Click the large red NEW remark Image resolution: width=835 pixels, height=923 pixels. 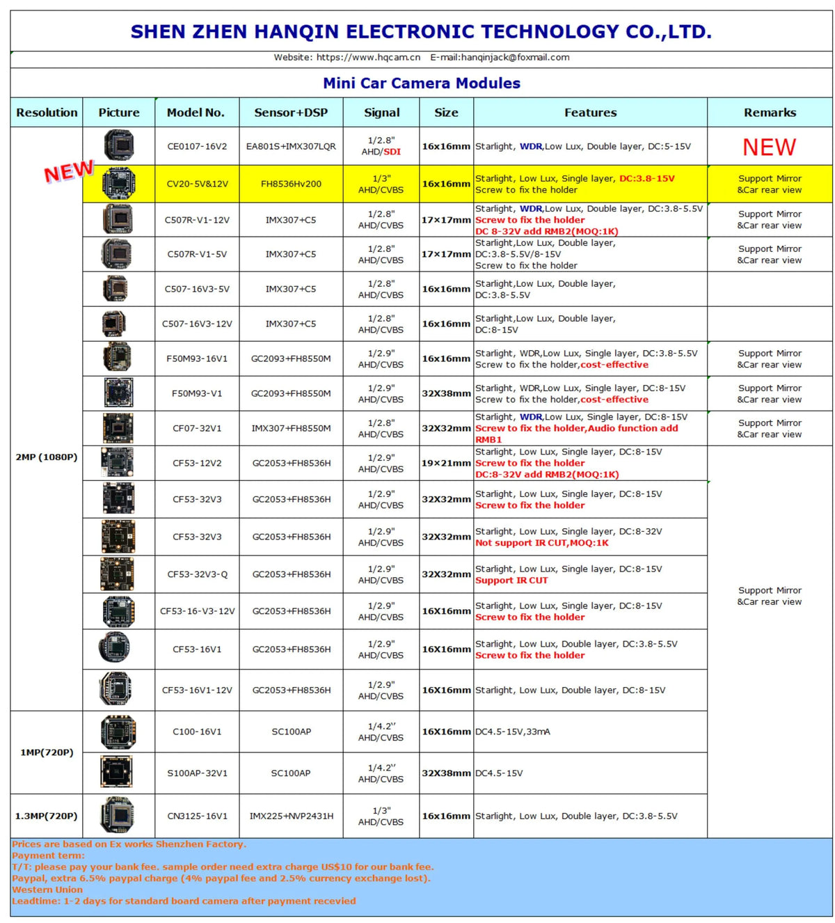(x=769, y=147)
